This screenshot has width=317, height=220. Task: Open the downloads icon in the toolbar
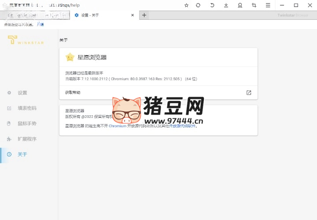pos(226,5)
